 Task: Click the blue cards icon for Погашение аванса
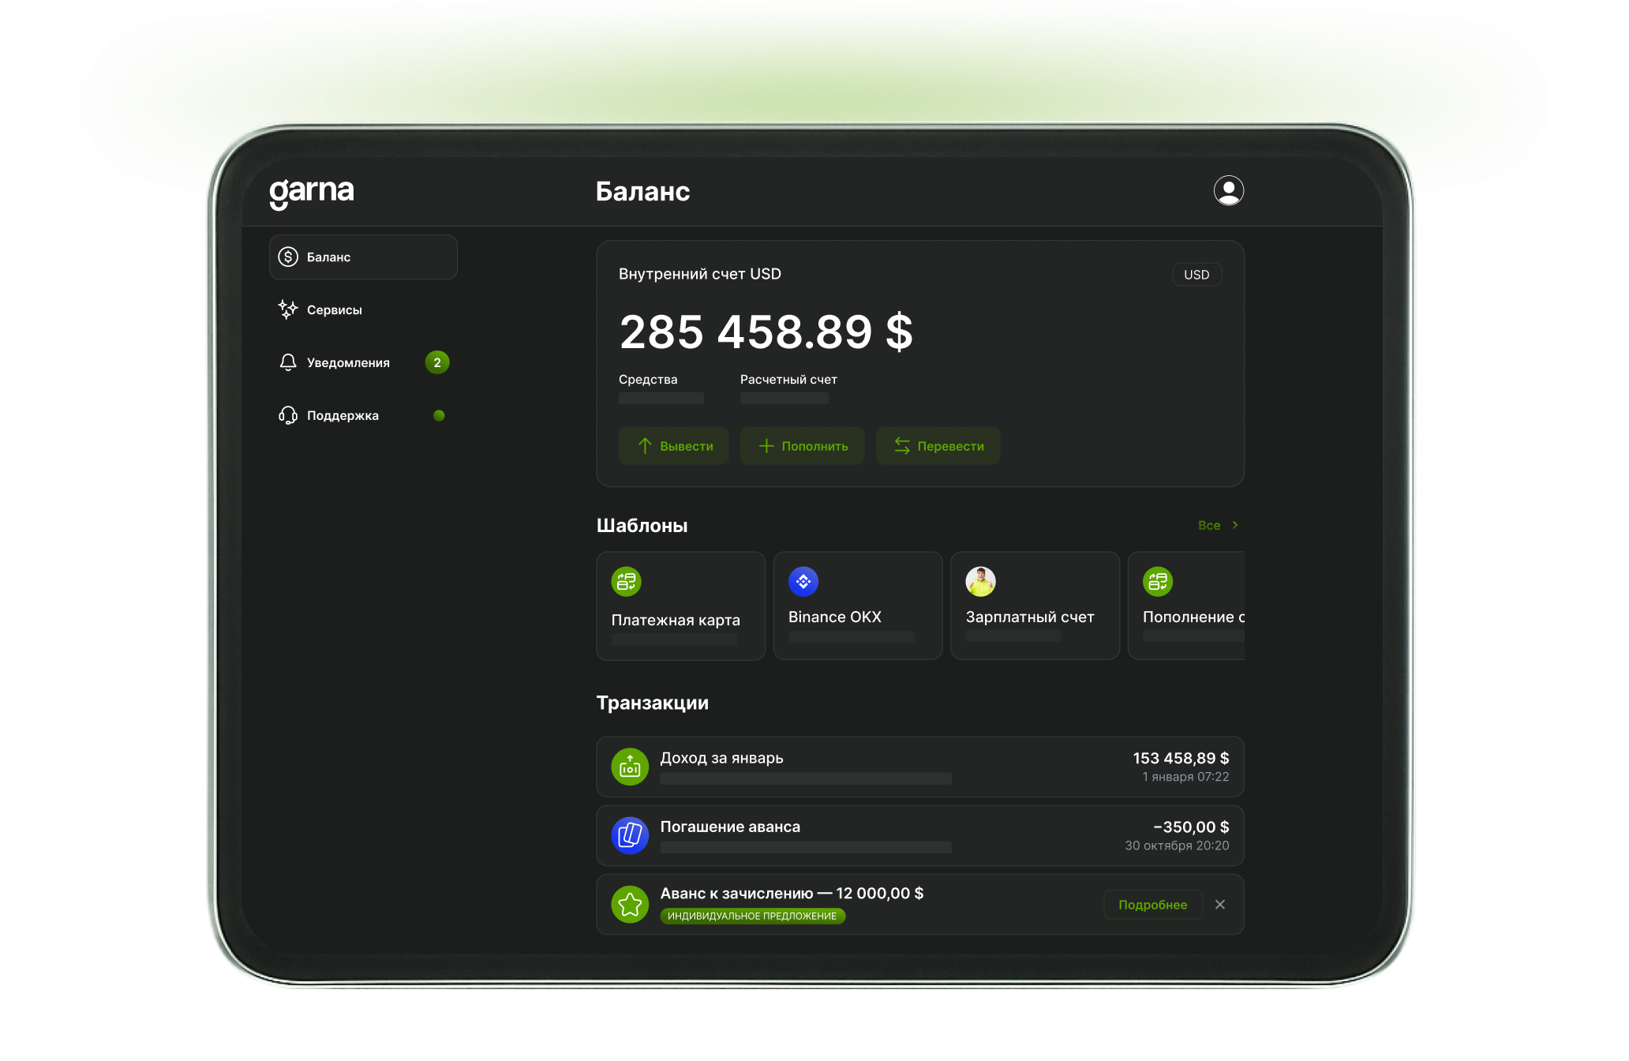coord(630,835)
